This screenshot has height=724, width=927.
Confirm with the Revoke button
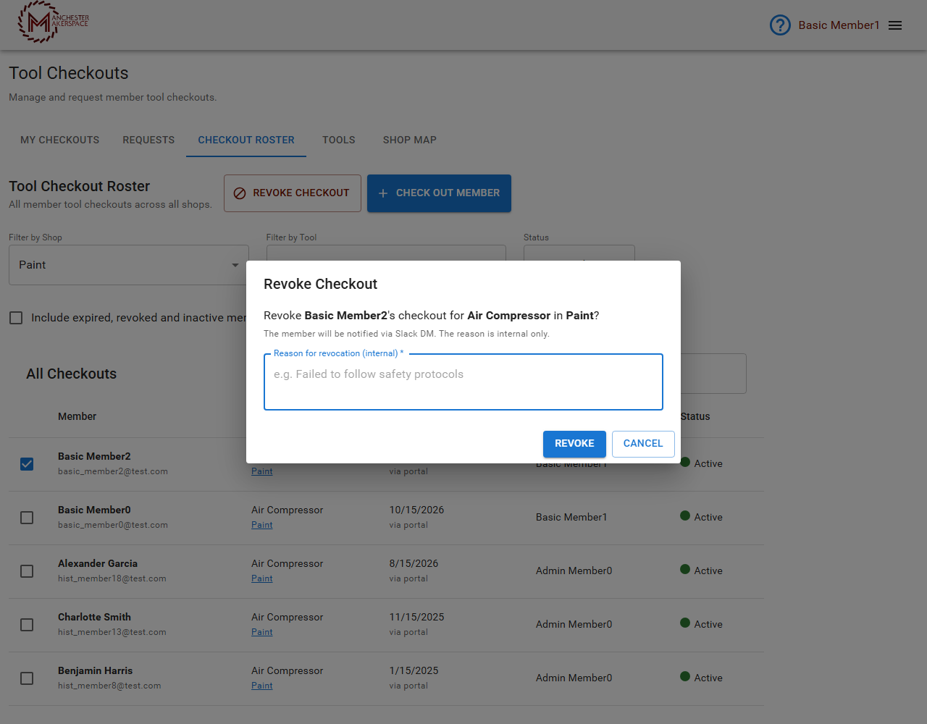[x=574, y=444]
